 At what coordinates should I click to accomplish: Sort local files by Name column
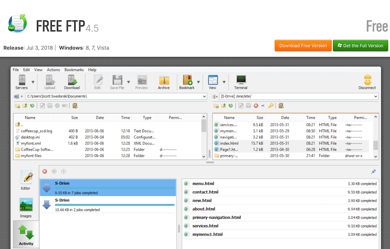30,117
